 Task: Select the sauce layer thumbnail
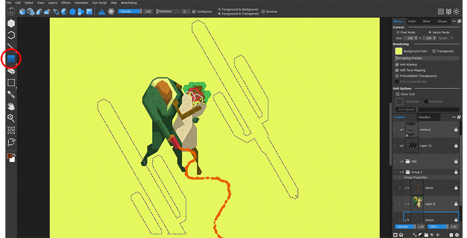point(417,188)
